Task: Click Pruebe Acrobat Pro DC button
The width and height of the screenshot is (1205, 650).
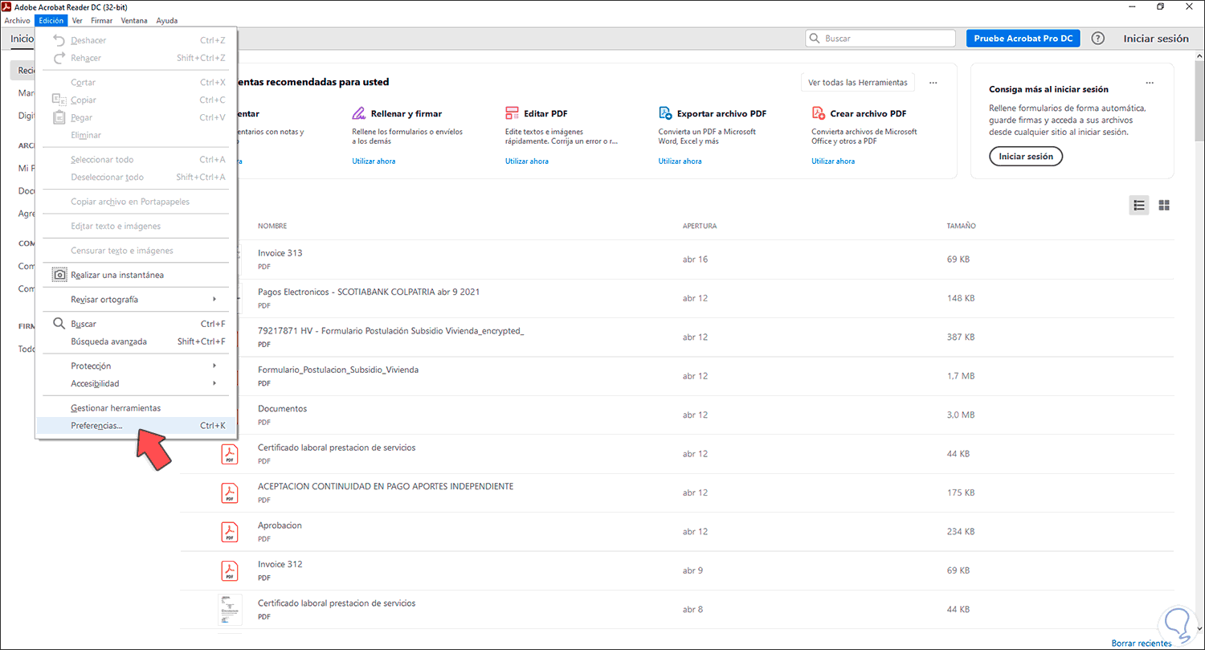Action: point(1023,39)
